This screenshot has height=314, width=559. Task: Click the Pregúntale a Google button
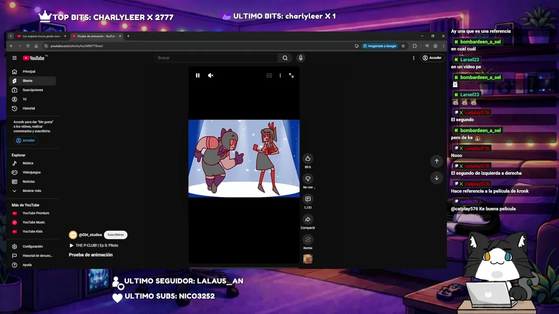(x=380, y=46)
